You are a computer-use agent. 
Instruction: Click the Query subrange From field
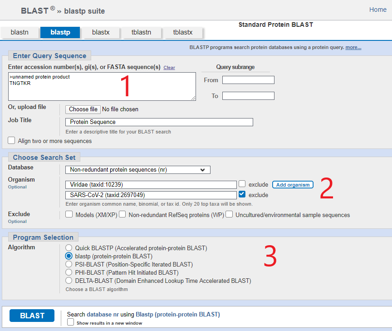tap(248, 80)
